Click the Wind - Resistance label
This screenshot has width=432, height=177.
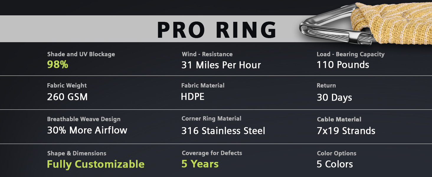point(207,54)
